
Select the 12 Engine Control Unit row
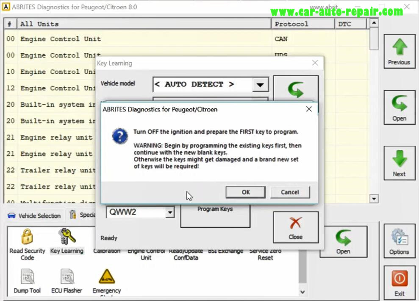[50, 88]
